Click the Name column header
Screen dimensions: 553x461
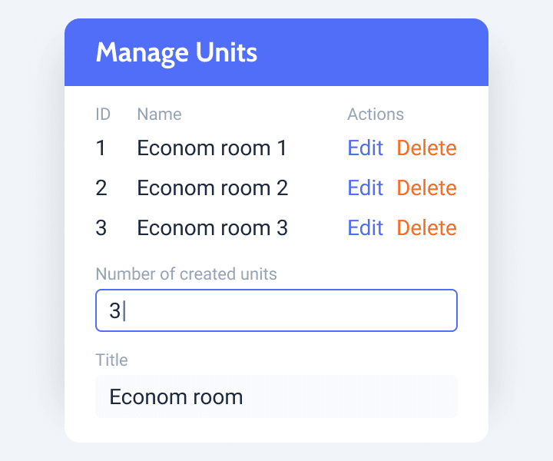tap(159, 114)
